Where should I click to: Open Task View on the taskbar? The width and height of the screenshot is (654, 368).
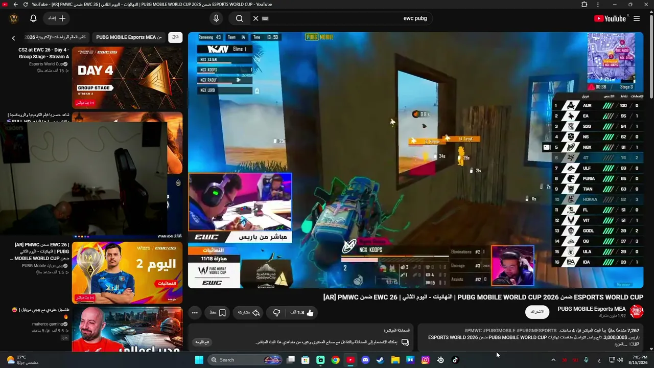[291, 360]
